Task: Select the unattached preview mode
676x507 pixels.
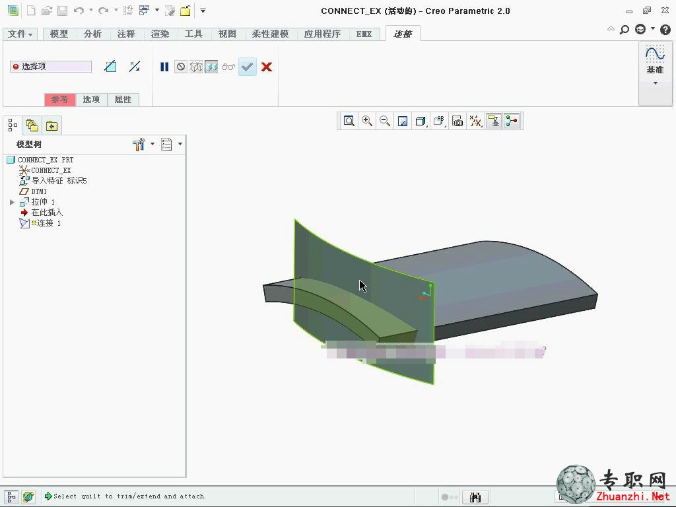Action: pyautogui.click(x=195, y=67)
